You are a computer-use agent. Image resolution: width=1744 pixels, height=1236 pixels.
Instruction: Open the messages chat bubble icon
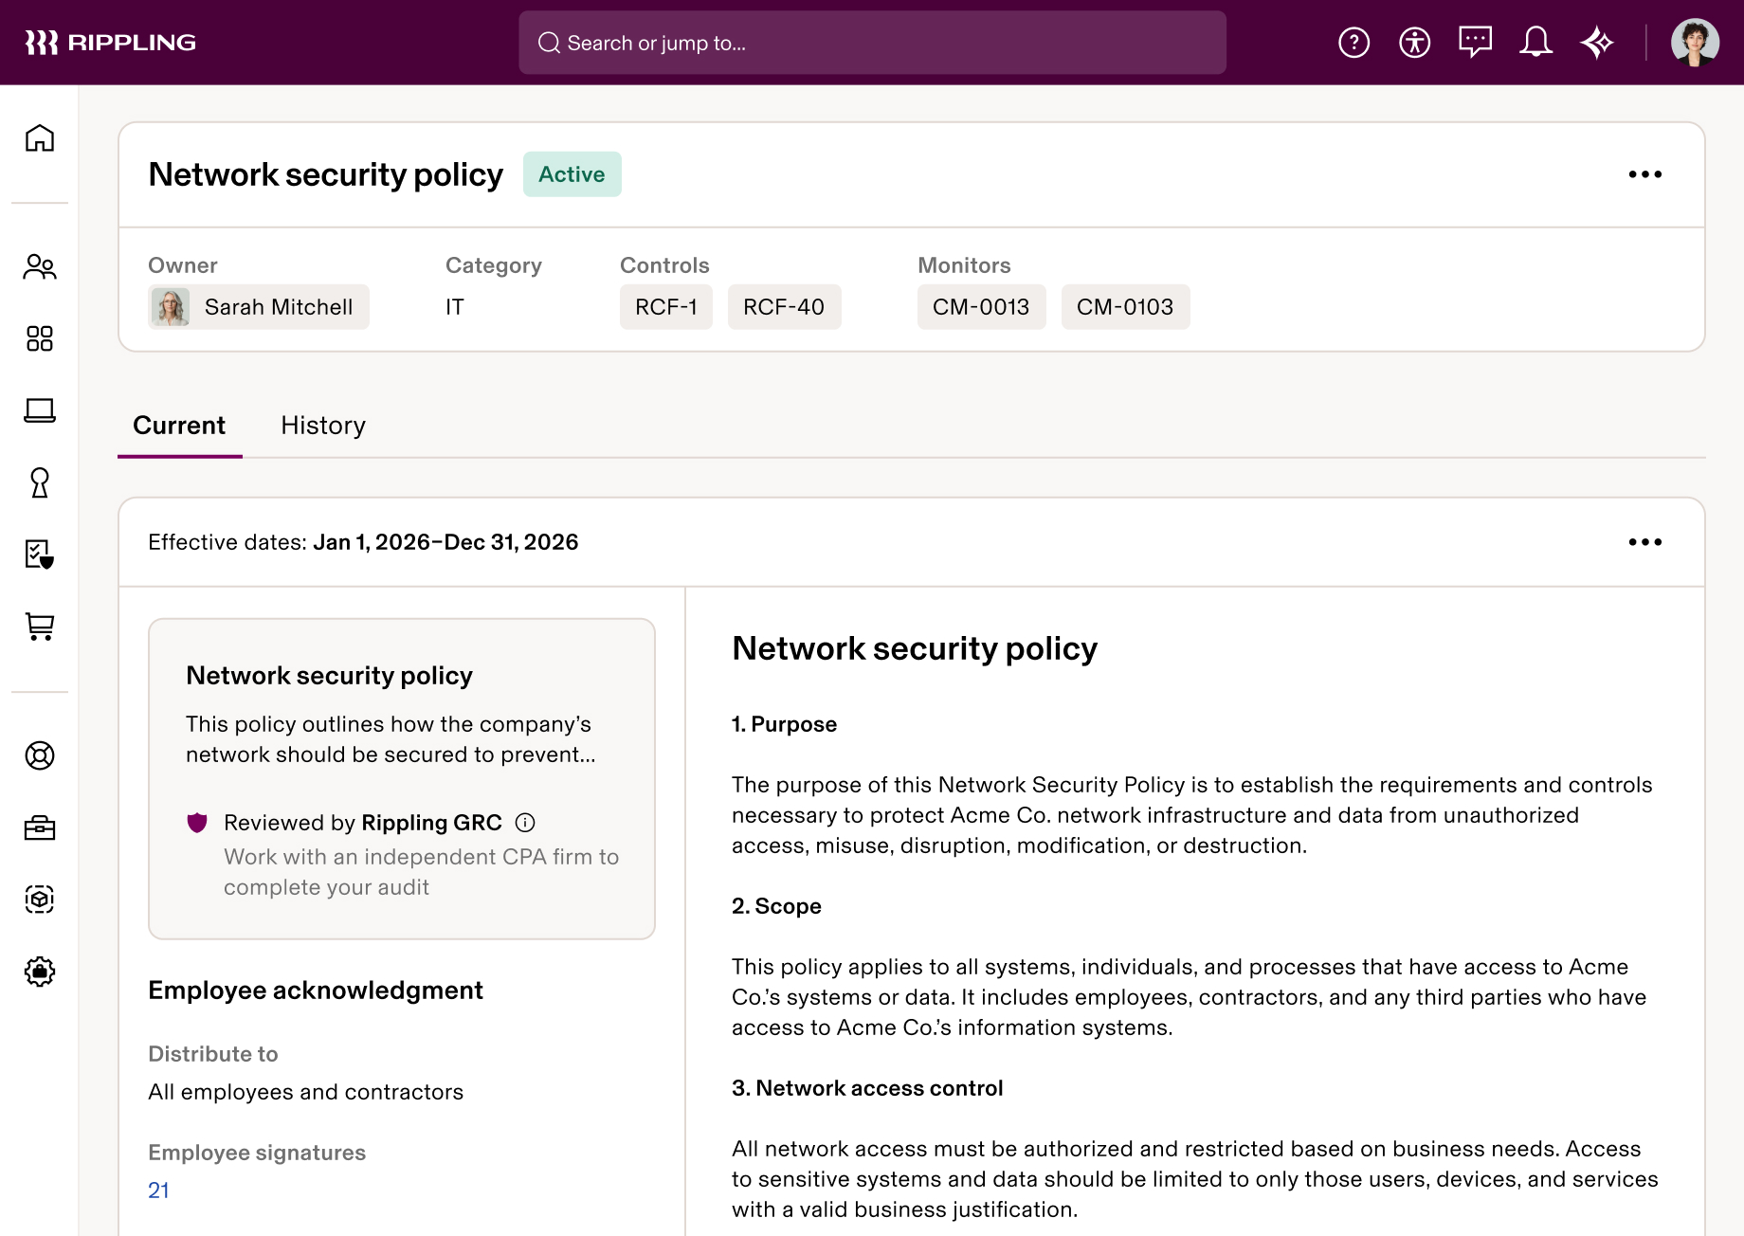point(1476,42)
